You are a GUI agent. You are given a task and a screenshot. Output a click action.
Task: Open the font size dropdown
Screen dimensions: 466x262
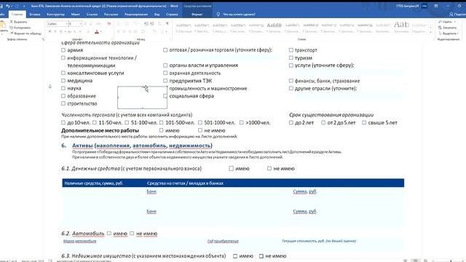[80, 24]
